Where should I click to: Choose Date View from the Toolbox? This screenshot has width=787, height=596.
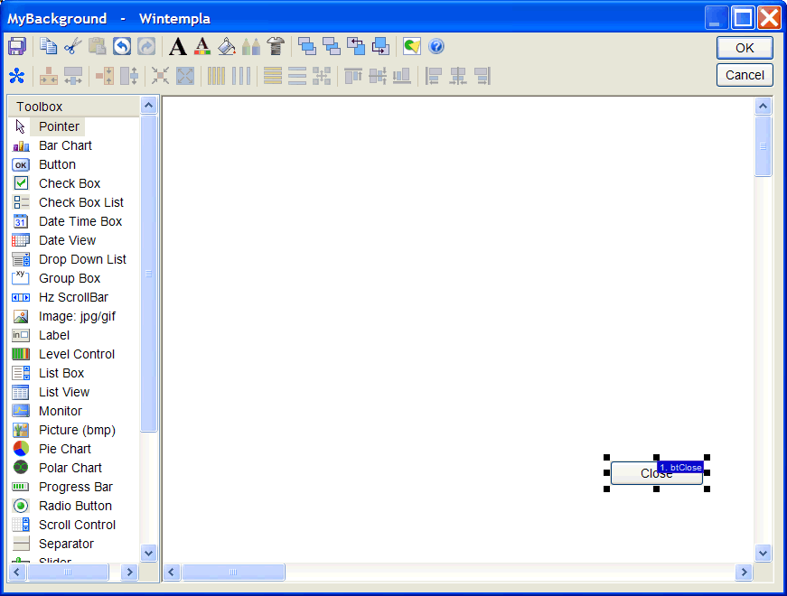pos(67,240)
